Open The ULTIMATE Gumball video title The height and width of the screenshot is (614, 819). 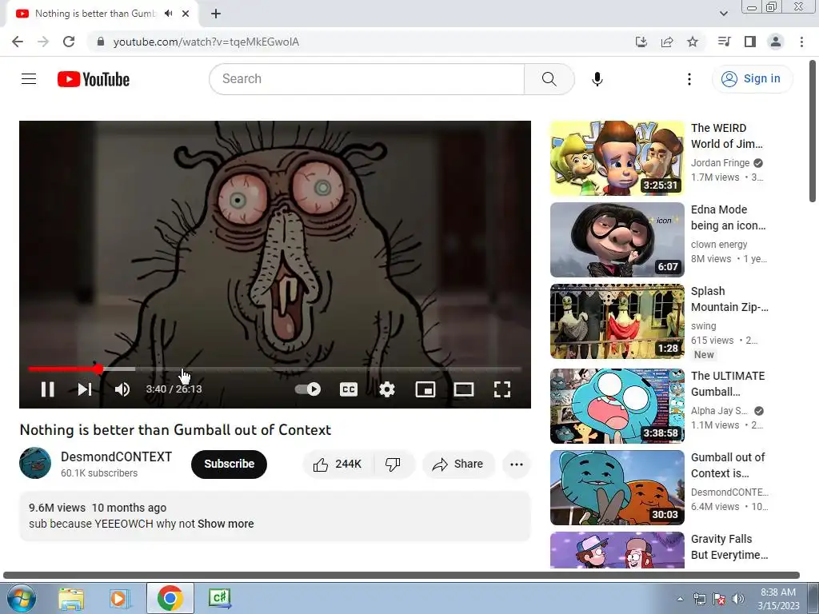point(728,384)
